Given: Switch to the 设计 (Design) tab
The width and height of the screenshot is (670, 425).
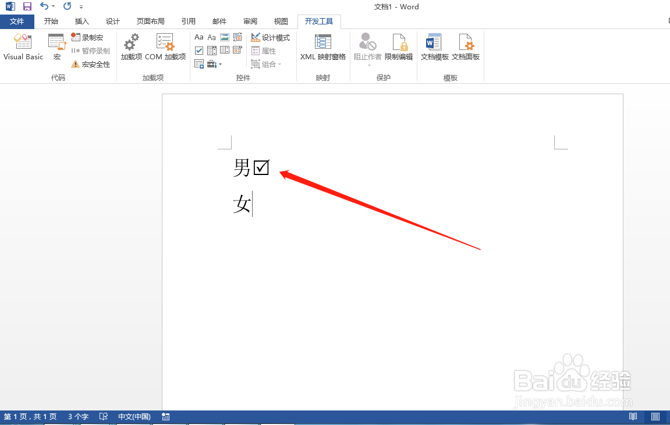Looking at the screenshot, I should coord(113,22).
